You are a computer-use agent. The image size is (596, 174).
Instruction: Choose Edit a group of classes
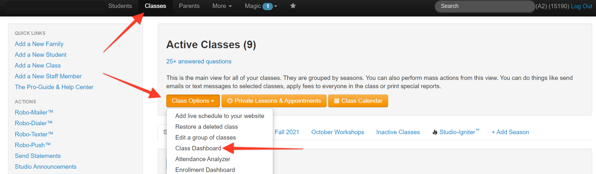(206, 138)
